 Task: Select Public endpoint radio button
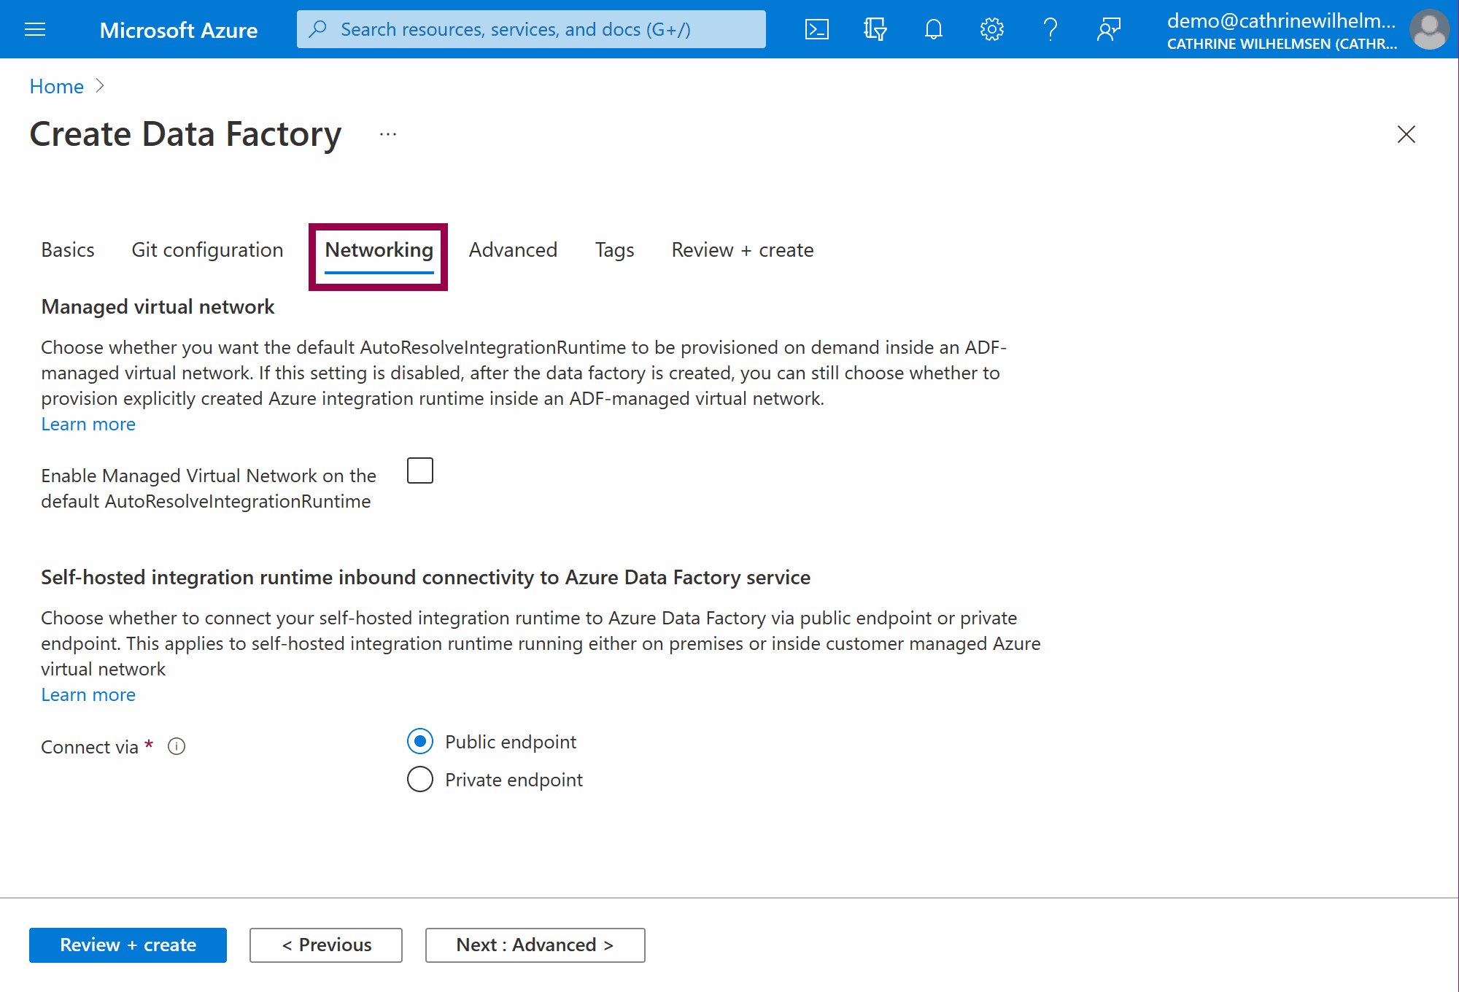coord(420,741)
